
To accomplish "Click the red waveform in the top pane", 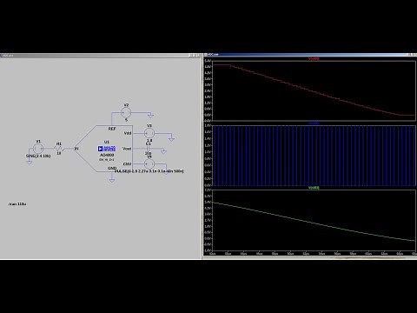I will (314, 92).
